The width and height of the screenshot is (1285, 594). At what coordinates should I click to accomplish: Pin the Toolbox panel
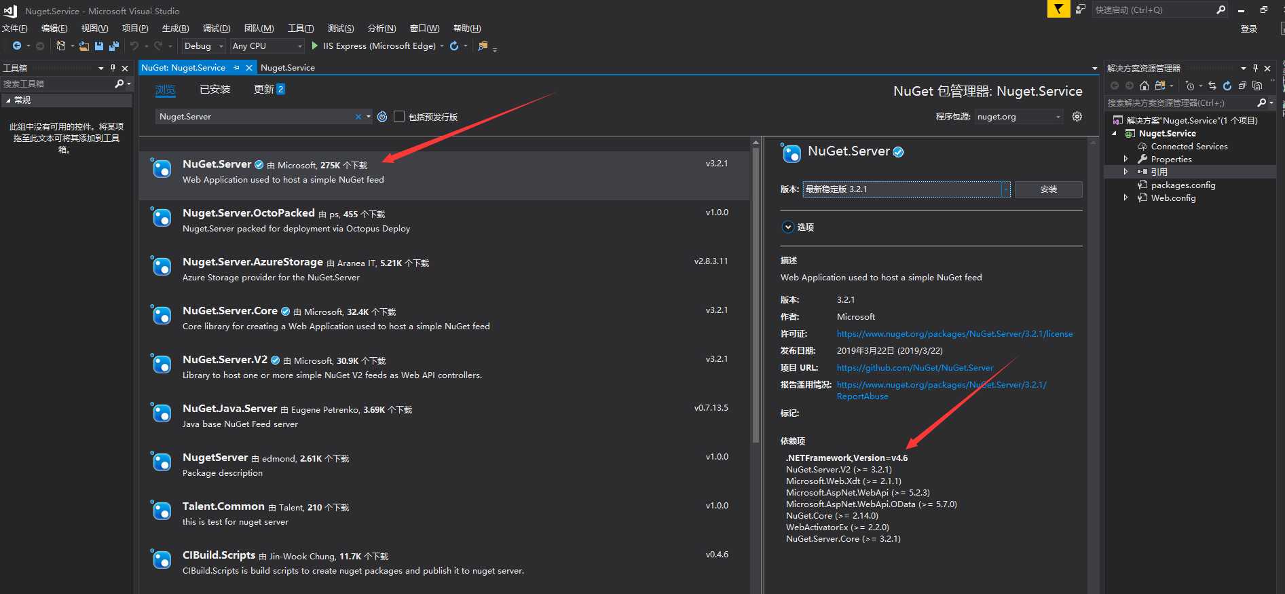(x=113, y=68)
